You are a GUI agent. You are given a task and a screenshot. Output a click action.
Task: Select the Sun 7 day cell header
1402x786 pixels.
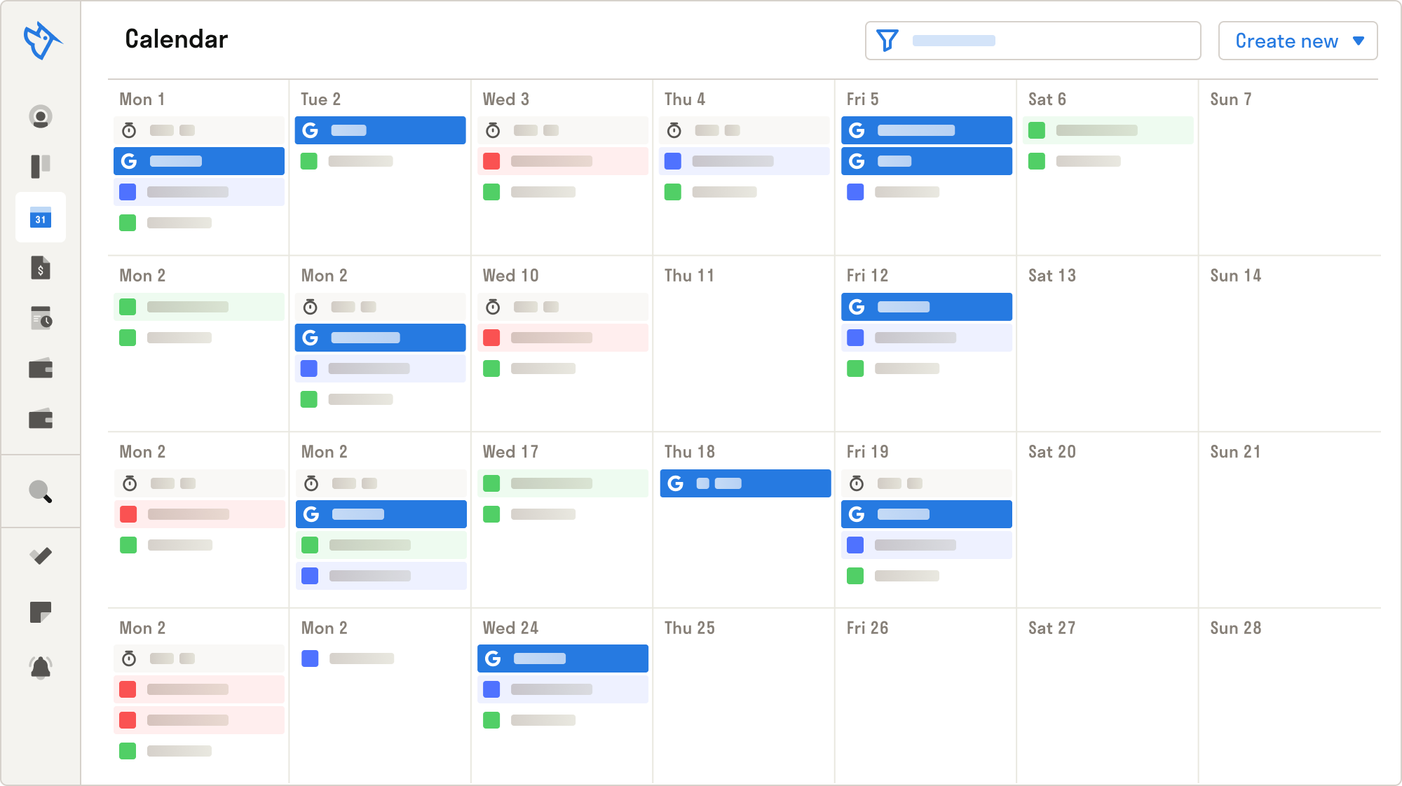(x=1230, y=99)
